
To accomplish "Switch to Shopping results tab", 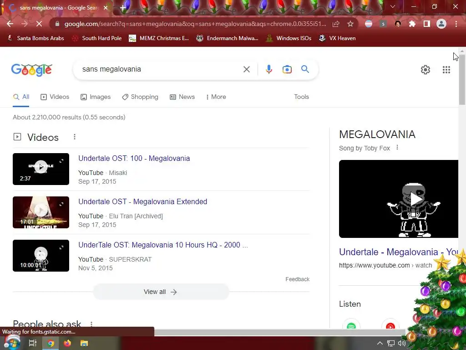I will (140, 97).
